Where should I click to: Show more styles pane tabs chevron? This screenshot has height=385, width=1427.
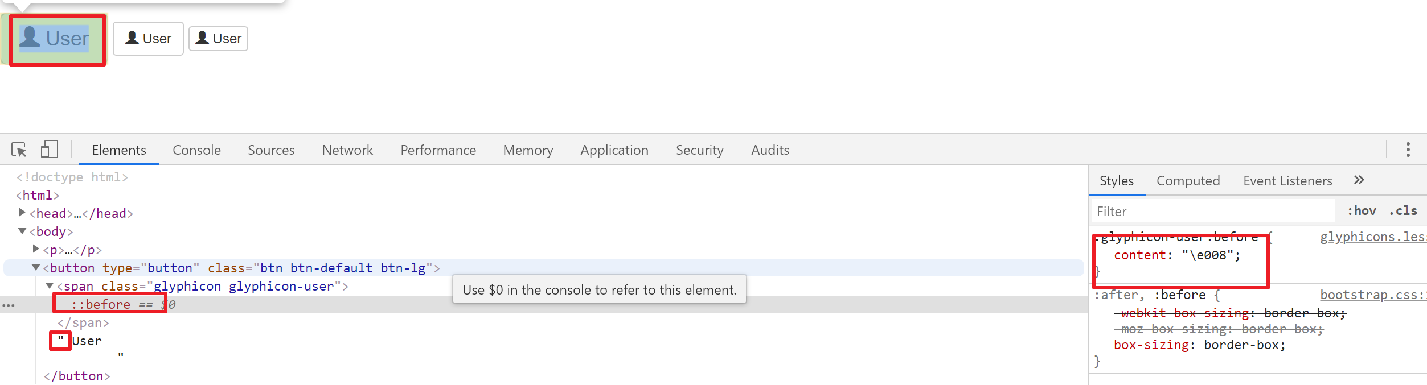pos(1359,180)
